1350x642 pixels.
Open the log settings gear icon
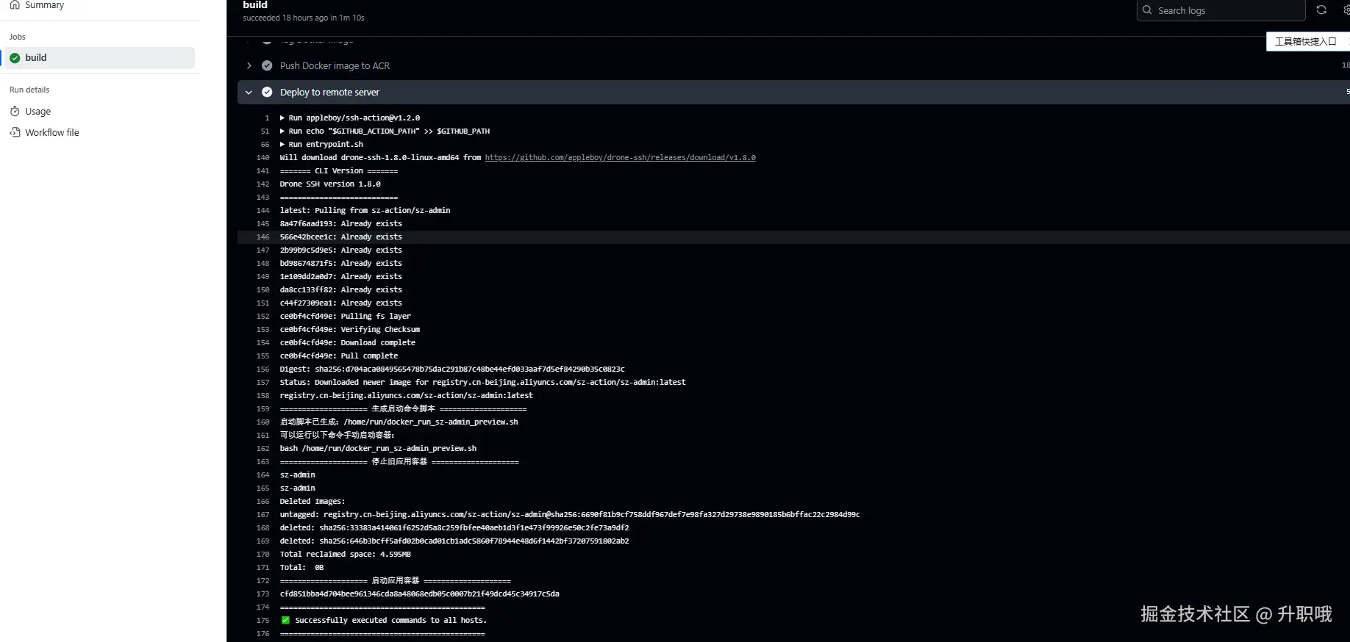click(x=1346, y=10)
